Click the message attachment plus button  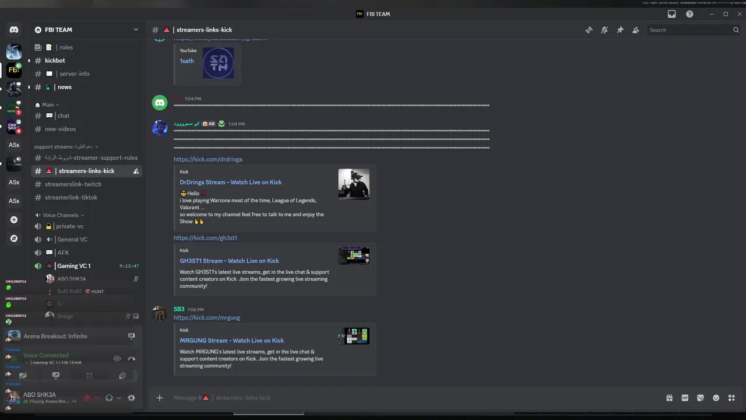(x=160, y=398)
